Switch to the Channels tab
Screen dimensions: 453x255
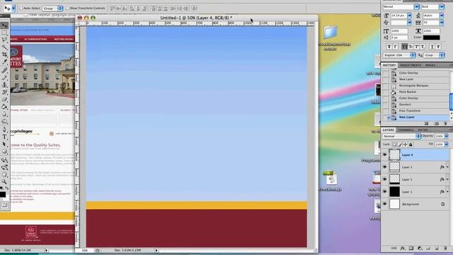[x=406, y=130]
